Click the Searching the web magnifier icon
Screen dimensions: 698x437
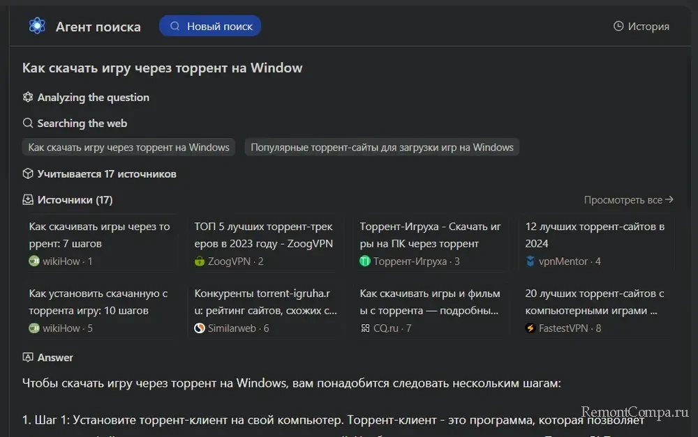click(28, 123)
